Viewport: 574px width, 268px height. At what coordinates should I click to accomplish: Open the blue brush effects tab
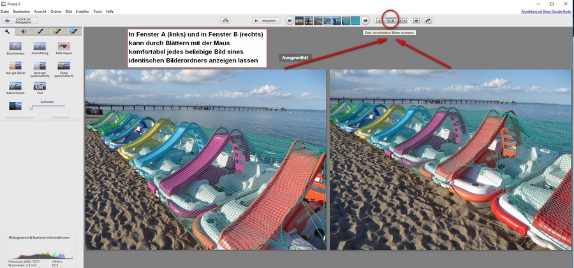click(x=73, y=31)
